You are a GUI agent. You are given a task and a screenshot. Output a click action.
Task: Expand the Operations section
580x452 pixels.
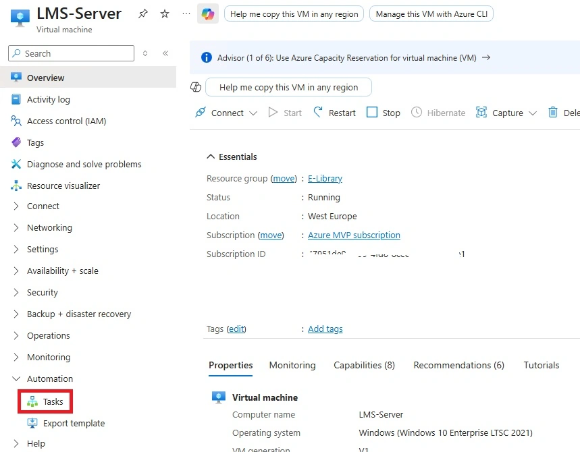[x=16, y=335]
